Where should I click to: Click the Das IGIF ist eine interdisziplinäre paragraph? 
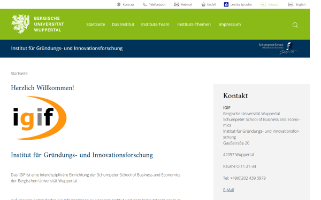pos(96,178)
